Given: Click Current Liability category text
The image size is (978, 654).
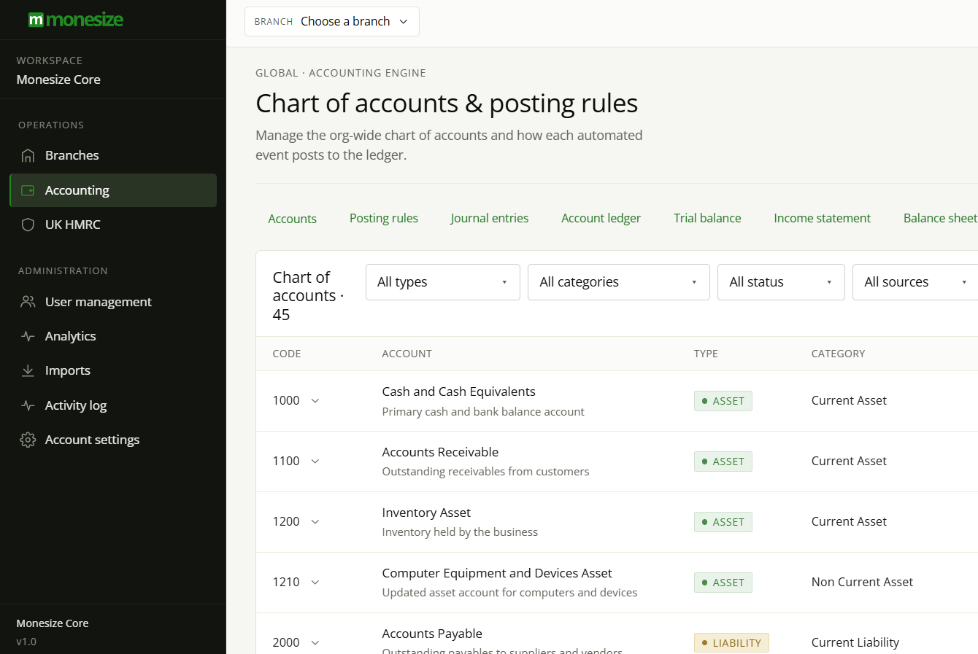Looking at the screenshot, I should 855,642.
